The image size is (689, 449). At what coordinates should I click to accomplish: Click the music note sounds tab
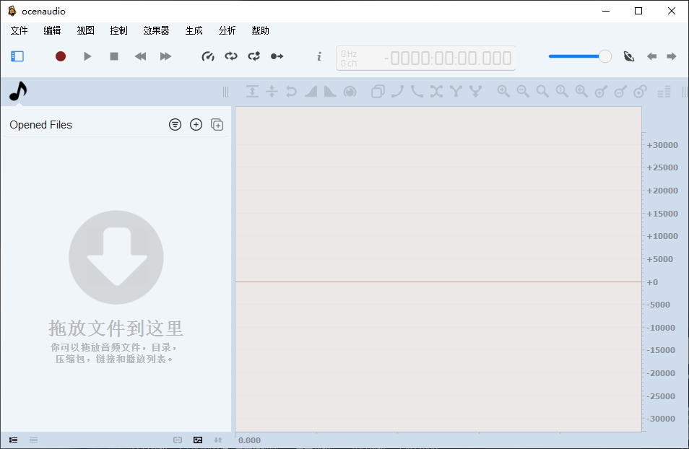point(18,92)
